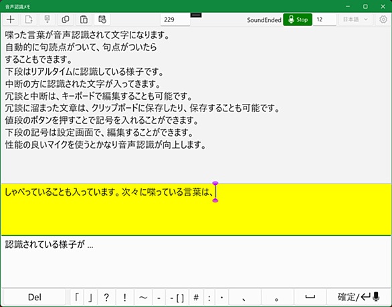This screenshot has height=307, width=392.
Task: Insert the wave dash ～ symbol
Action: (x=143, y=297)
